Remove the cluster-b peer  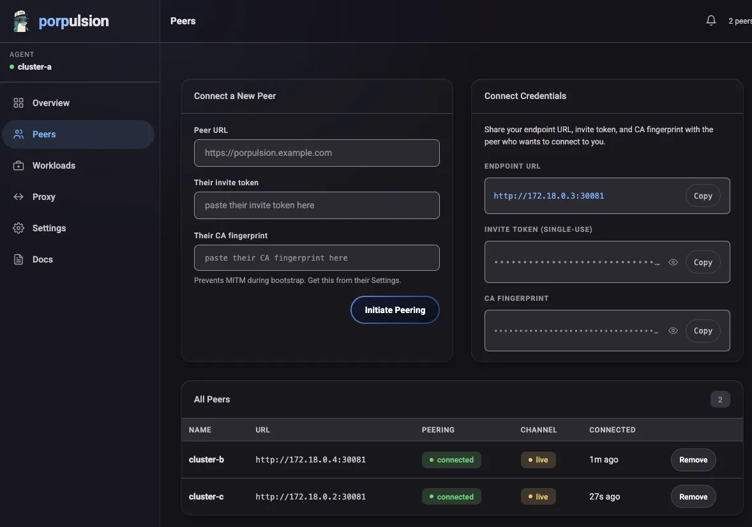click(693, 460)
